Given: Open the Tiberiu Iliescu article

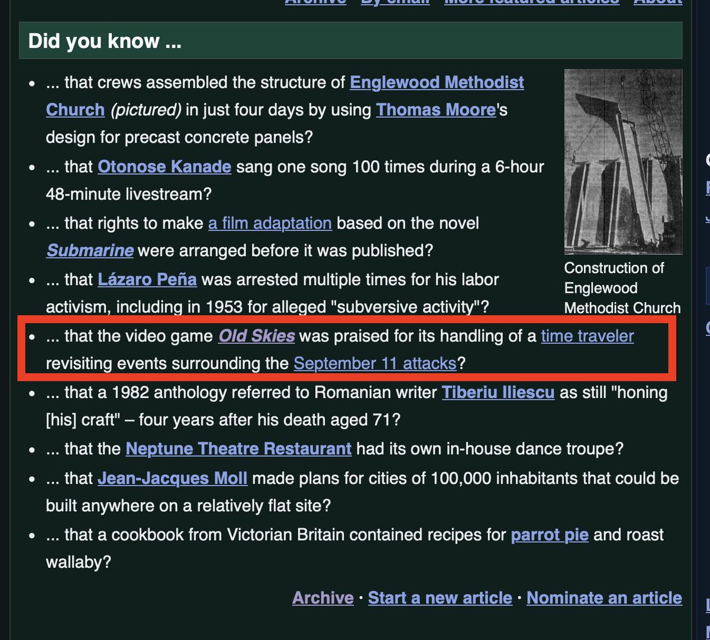Looking at the screenshot, I should 498,392.
